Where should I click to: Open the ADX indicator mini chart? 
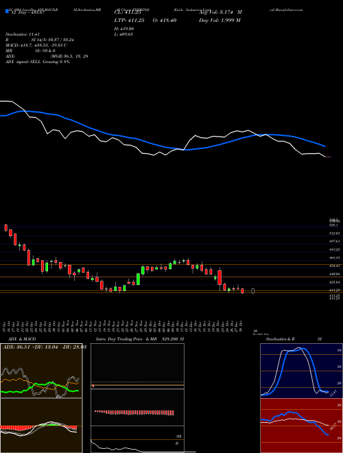coord(41,371)
